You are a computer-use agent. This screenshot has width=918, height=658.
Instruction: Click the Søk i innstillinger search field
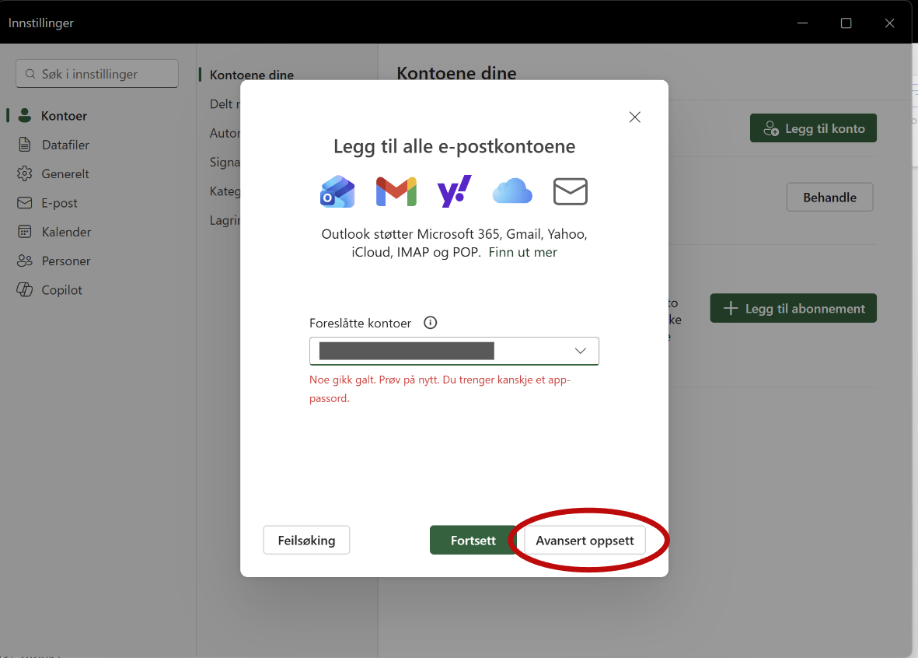[x=97, y=74]
